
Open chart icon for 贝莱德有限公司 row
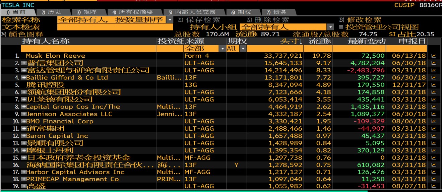[x=433, y=100]
